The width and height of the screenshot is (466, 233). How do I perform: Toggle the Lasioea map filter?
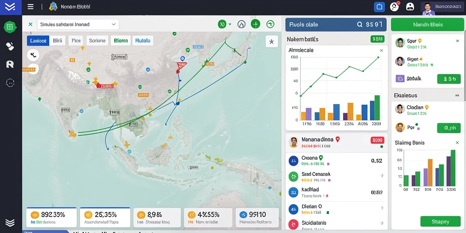(x=38, y=41)
